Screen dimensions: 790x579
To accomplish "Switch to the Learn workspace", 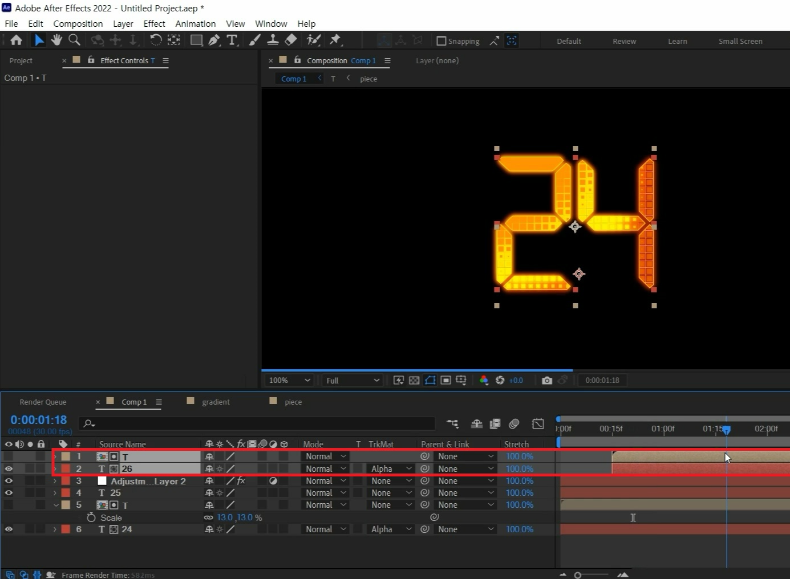I will (x=678, y=41).
